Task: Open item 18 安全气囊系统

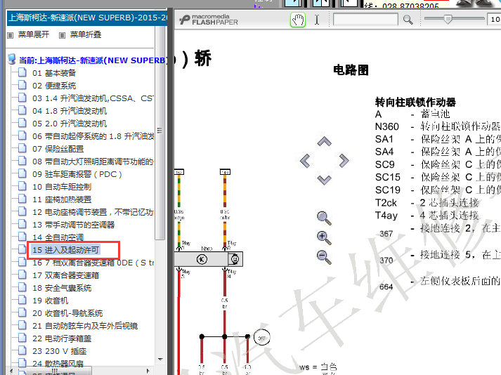Action: tap(62, 288)
